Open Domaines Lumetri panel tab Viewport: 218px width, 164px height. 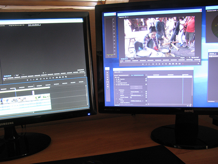(212, 11)
